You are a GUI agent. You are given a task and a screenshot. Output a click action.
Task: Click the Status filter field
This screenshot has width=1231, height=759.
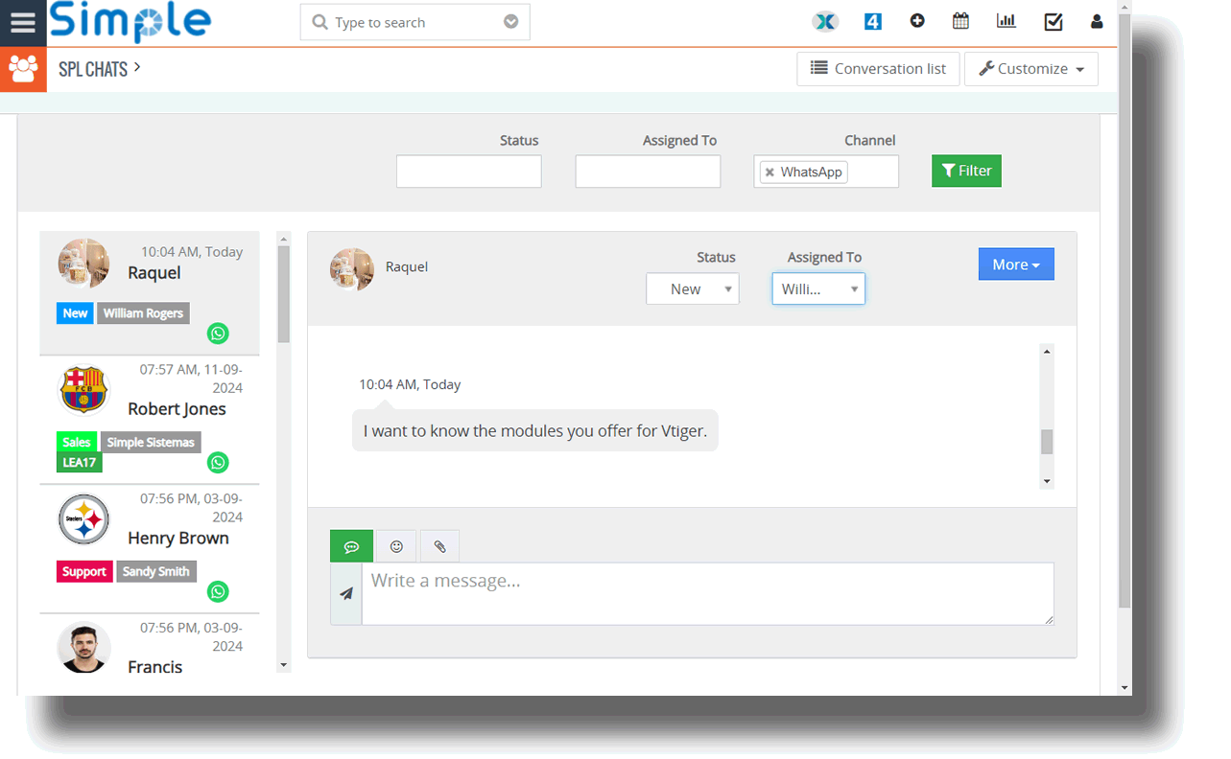click(x=468, y=172)
